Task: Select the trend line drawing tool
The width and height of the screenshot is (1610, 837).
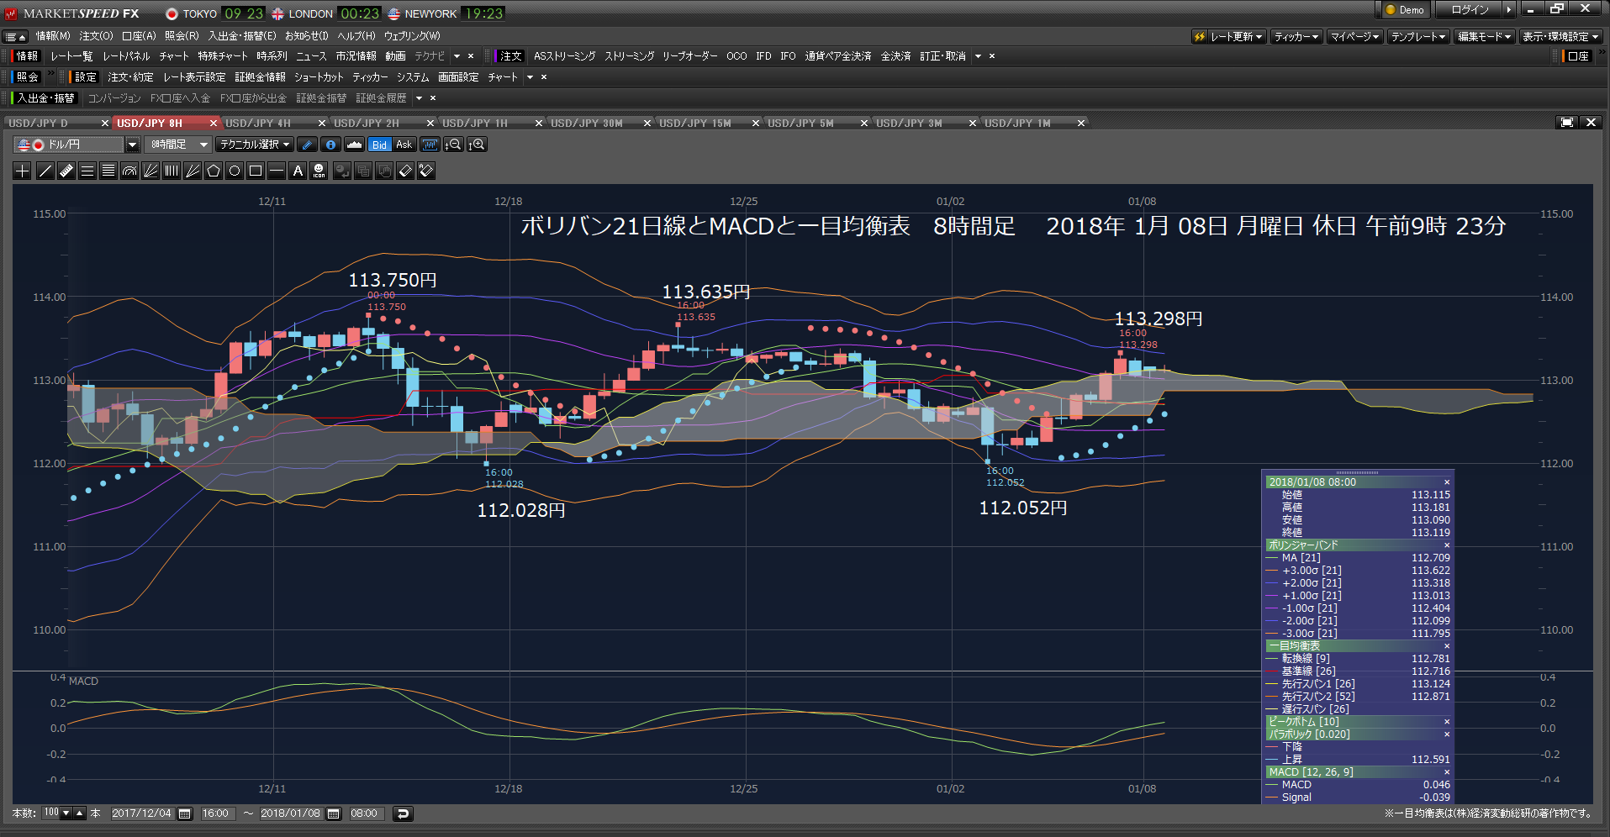Action: coord(45,171)
